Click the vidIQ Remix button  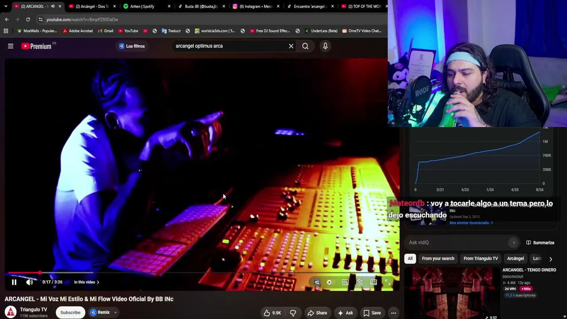(100, 312)
